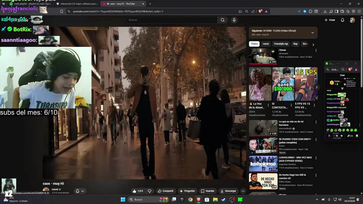This screenshot has width=363, height=204.
Task: Open a new browser tab with the plus button
Action: [x=150, y=4]
